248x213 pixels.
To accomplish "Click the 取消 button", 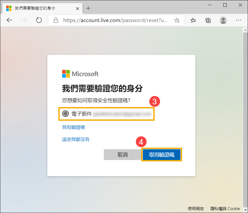I will click(x=123, y=154).
